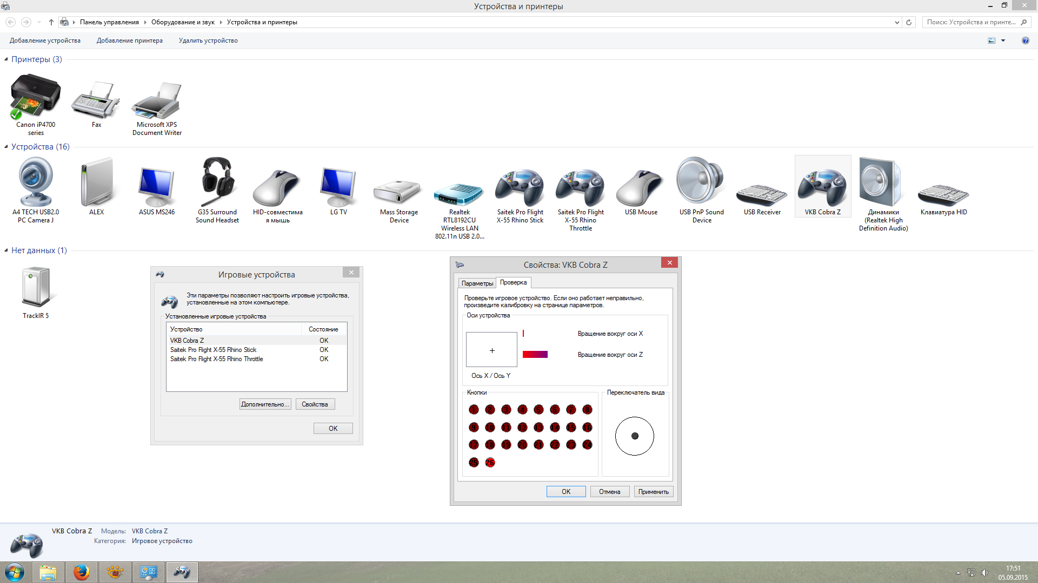The height and width of the screenshot is (583, 1038).
Task: Click the X-axis rotation indicator bar
Action: (523, 334)
